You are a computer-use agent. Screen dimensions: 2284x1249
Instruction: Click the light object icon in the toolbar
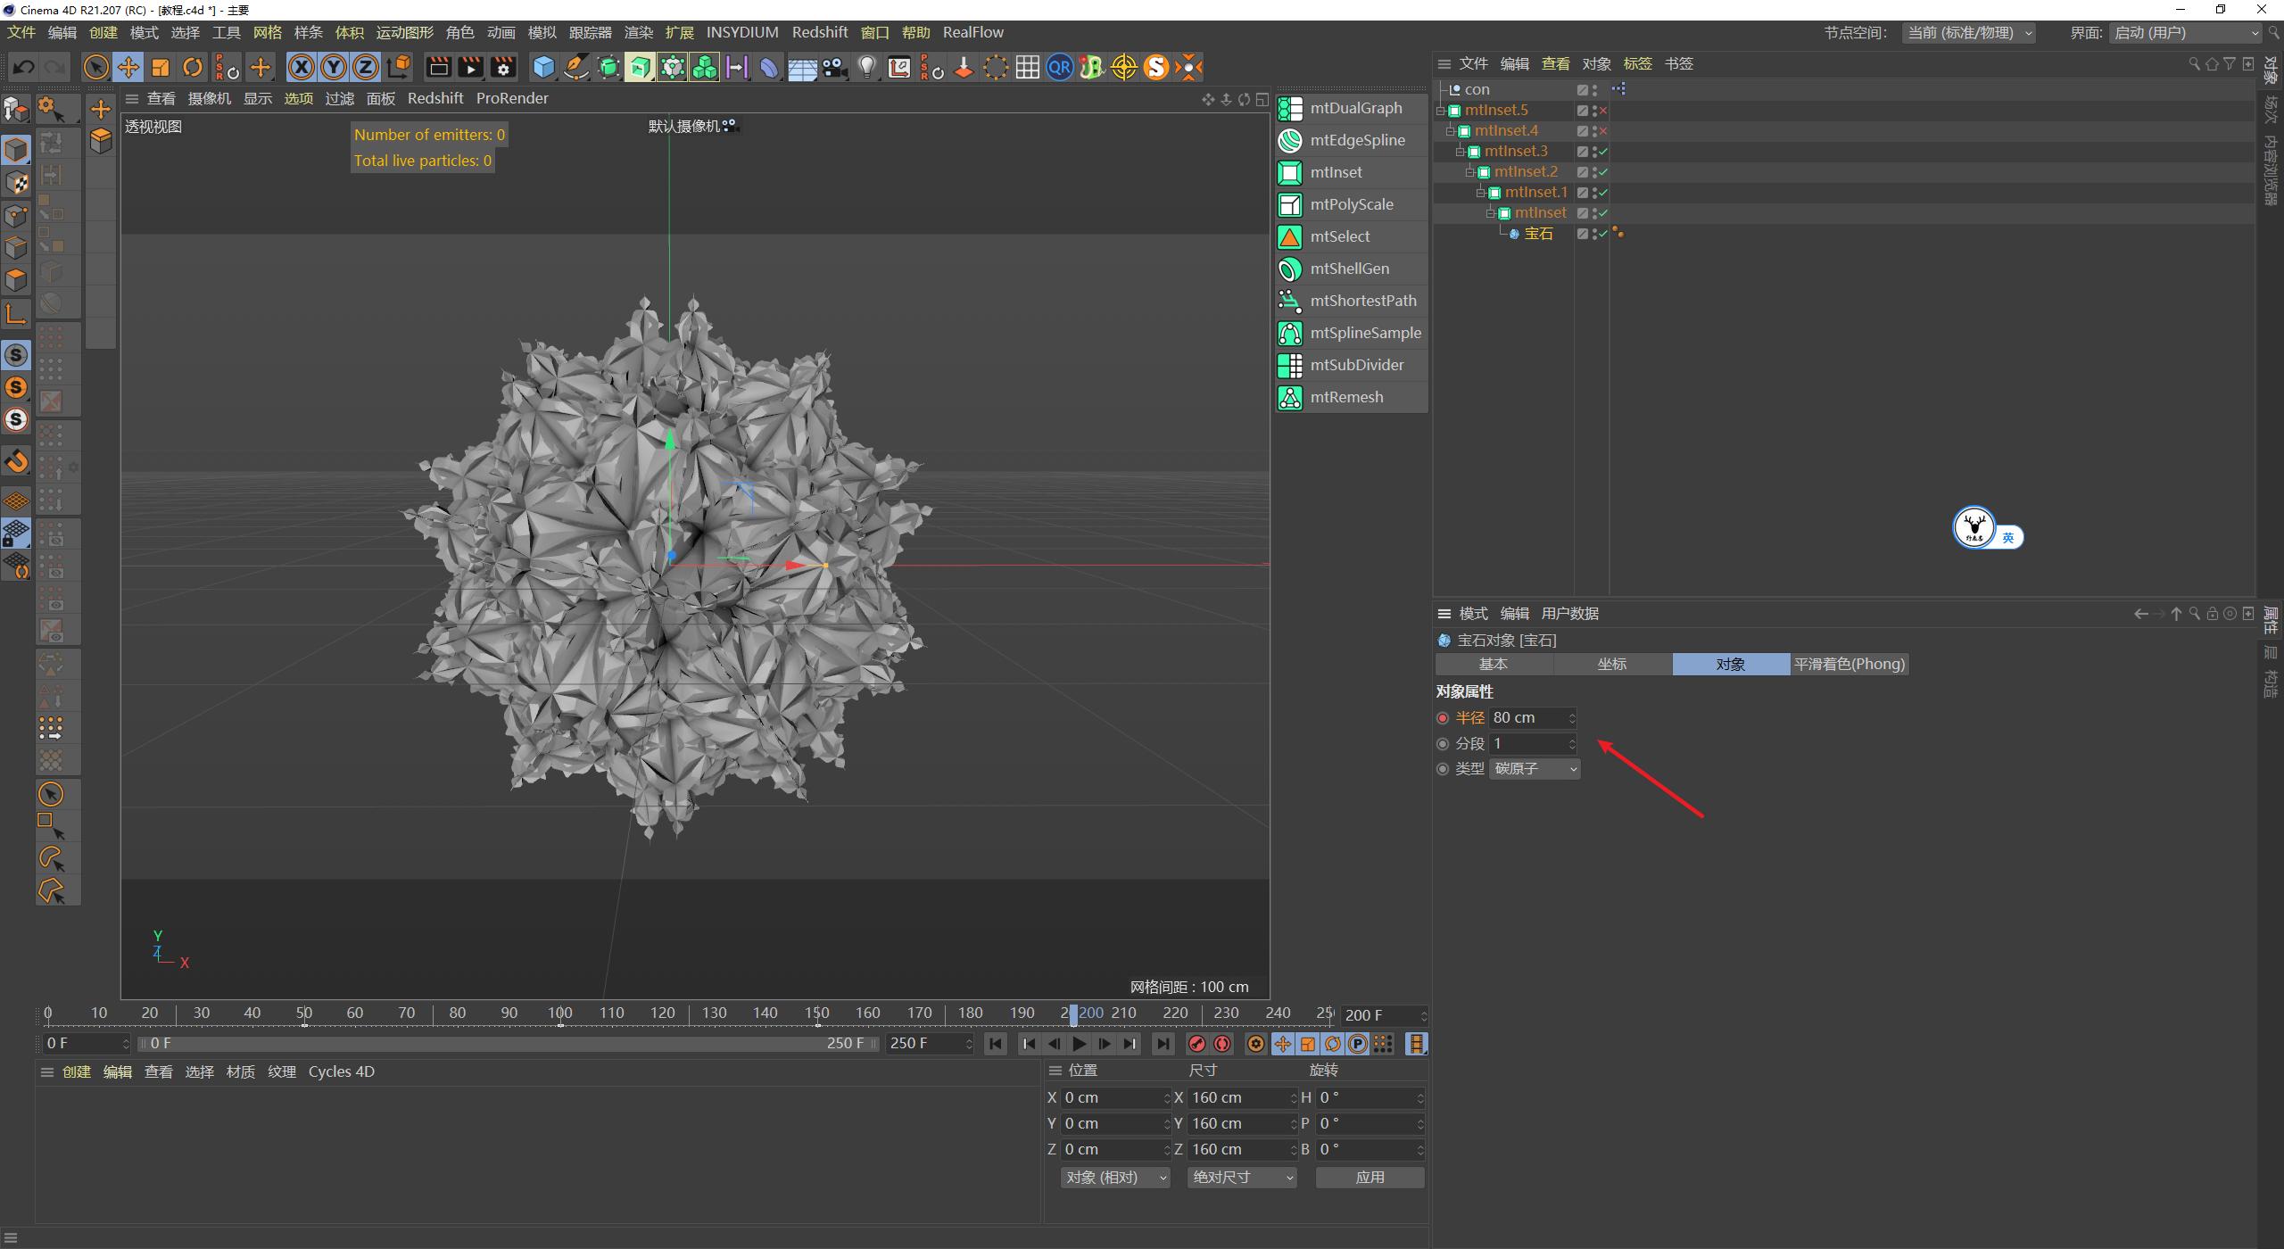[x=866, y=67]
